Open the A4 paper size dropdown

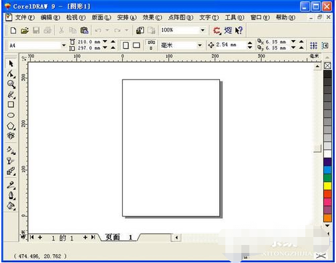pyautogui.click(x=63, y=45)
